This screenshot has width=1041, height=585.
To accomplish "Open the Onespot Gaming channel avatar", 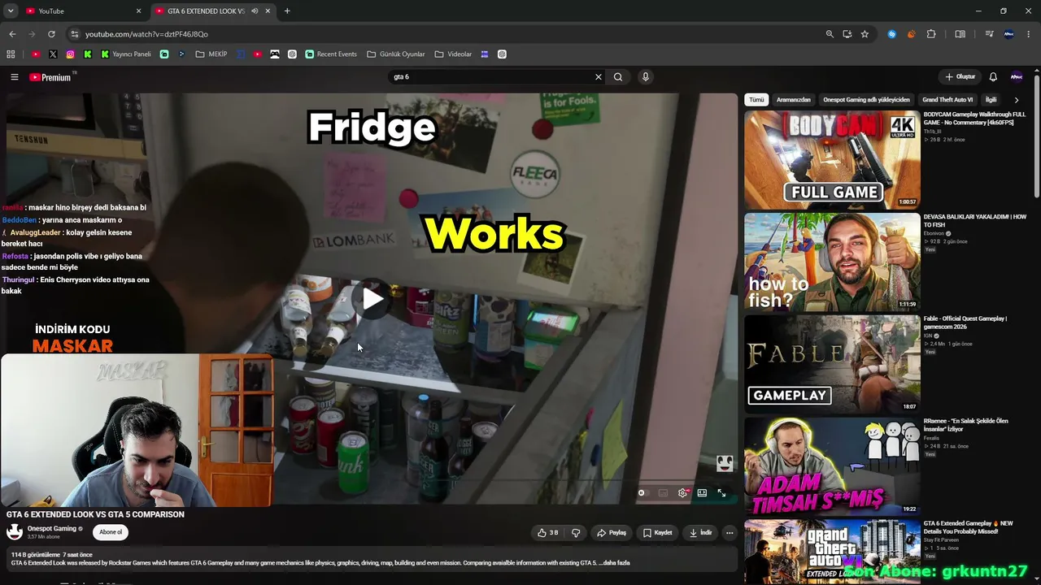I will click(x=15, y=532).
